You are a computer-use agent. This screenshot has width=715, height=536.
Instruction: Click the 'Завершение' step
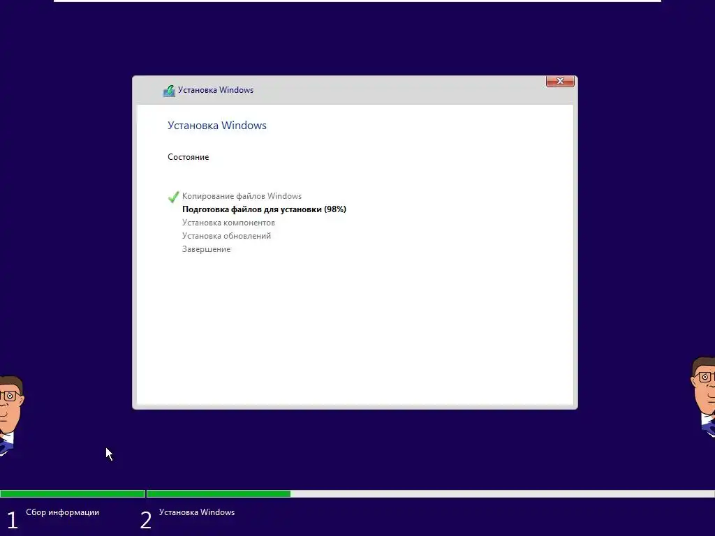206,249
